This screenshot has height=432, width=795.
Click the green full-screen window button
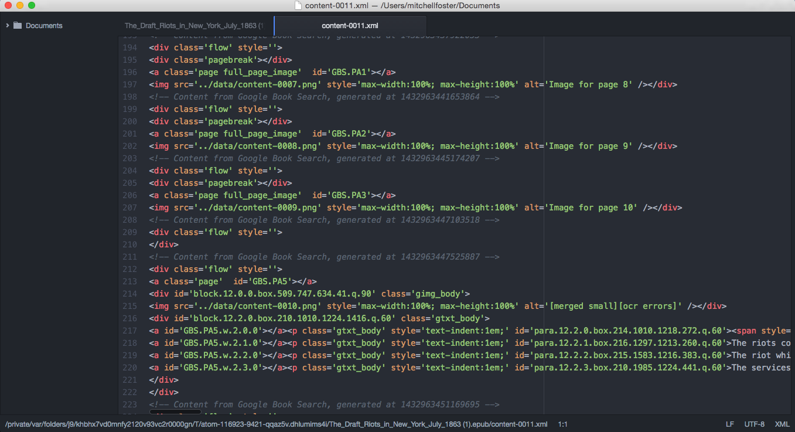pos(32,5)
